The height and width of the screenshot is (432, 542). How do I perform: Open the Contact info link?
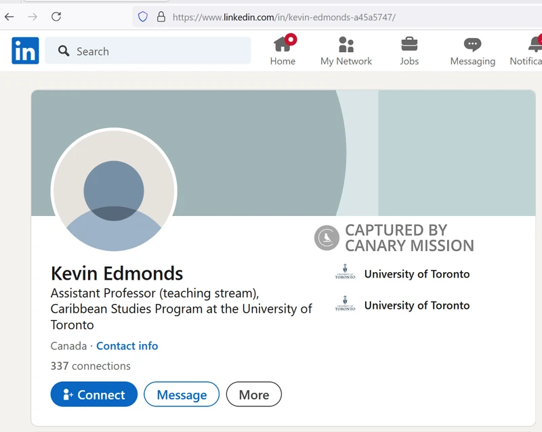(127, 346)
